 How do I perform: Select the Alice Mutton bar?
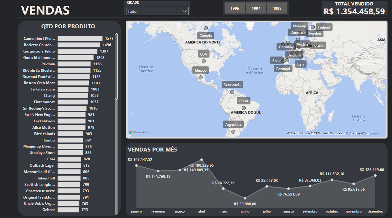coord(72,128)
